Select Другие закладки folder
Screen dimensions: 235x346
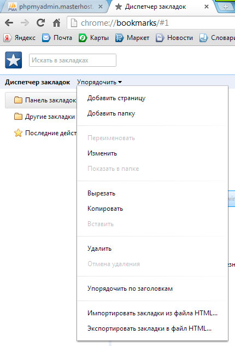click(44, 117)
